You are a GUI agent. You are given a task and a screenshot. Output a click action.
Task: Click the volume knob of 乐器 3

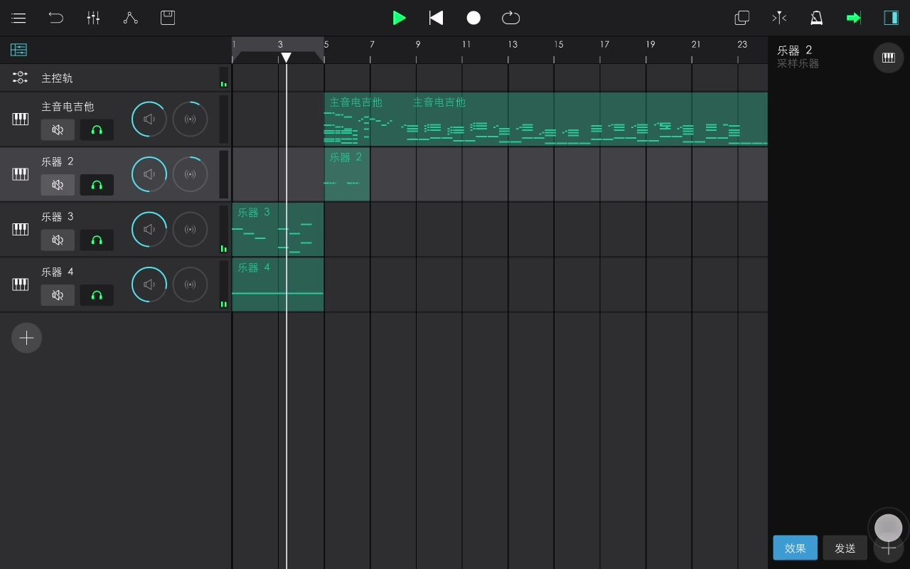point(149,229)
